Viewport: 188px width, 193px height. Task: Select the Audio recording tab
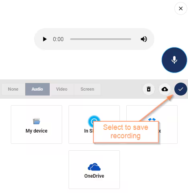37,89
